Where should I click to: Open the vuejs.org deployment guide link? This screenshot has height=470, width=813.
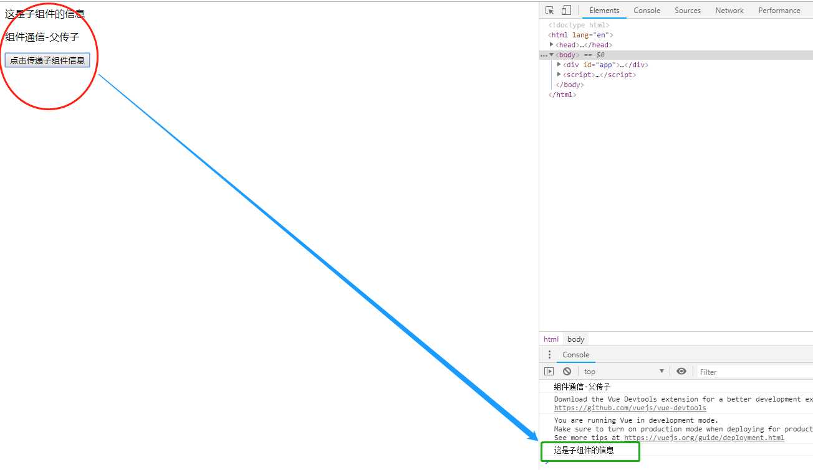pyautogui.click(x=705, y=438)
